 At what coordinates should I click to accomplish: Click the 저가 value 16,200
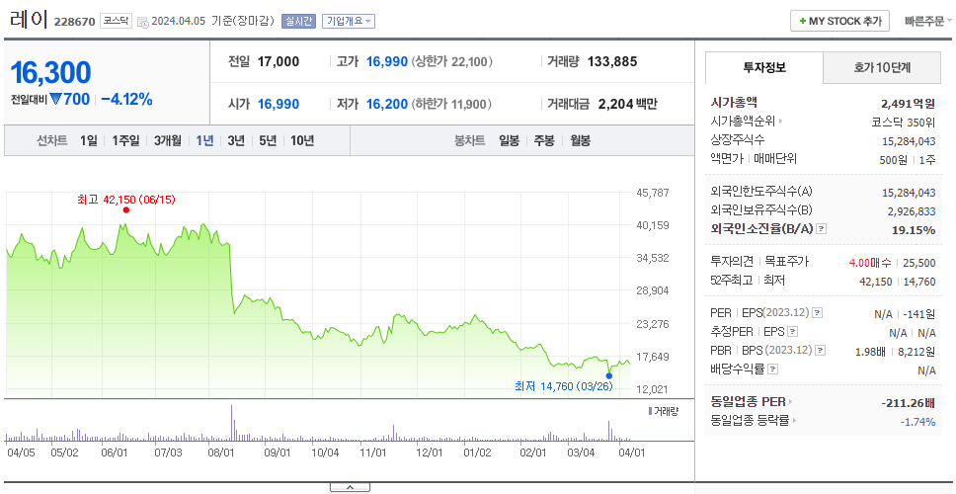pos(386,105)
